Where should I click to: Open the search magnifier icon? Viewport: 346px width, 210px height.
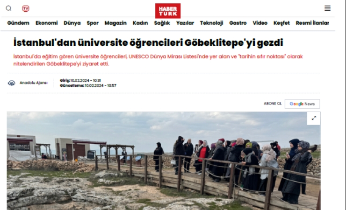coord(8,8)
